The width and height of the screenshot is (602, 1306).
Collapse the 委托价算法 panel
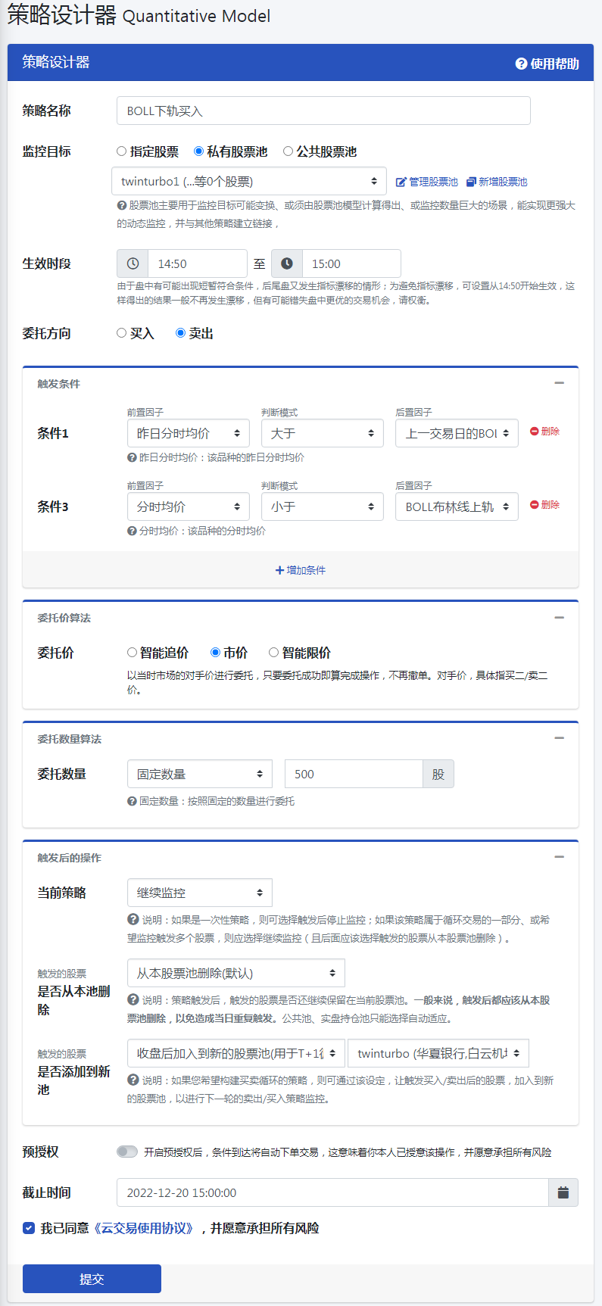[x=560, y=617]
